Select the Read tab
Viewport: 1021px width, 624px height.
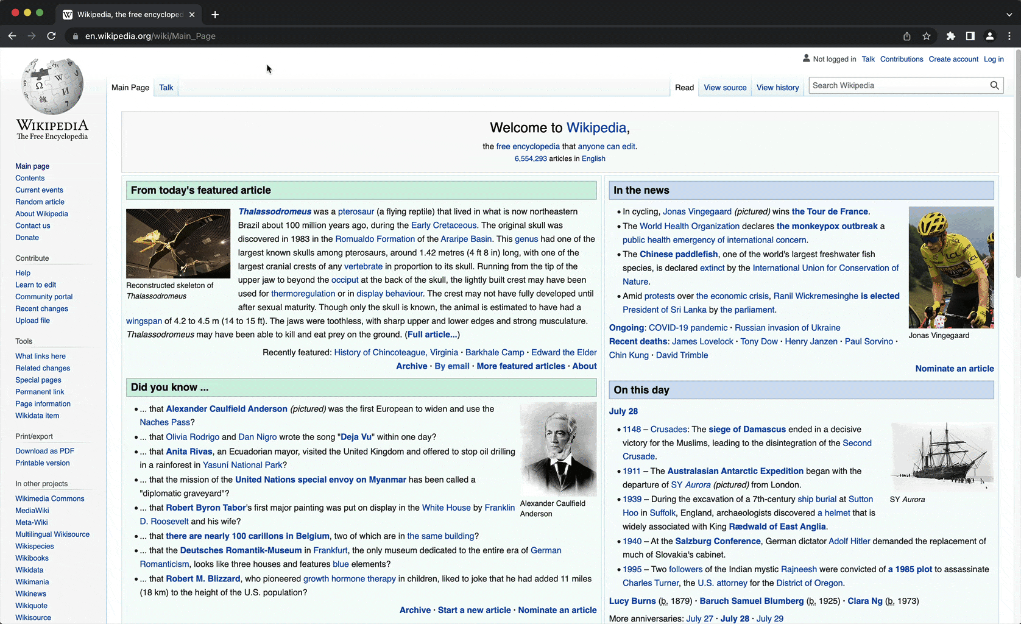pos(684,87)
